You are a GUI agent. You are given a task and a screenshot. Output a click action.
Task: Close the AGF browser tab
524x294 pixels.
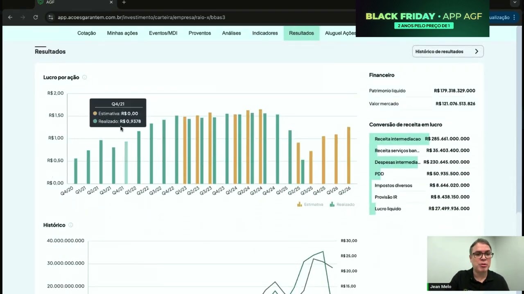(111, 2)
